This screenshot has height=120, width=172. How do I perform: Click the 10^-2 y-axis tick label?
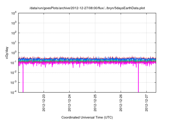pos(13,73)
